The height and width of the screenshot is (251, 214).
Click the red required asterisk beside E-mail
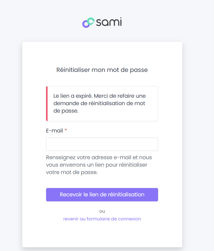(66, 130)
